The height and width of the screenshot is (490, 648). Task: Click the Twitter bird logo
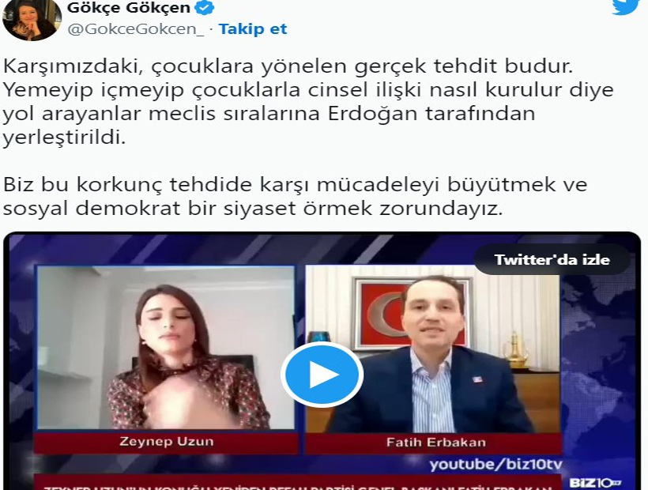pyautogui.click(x=626, y=7)
